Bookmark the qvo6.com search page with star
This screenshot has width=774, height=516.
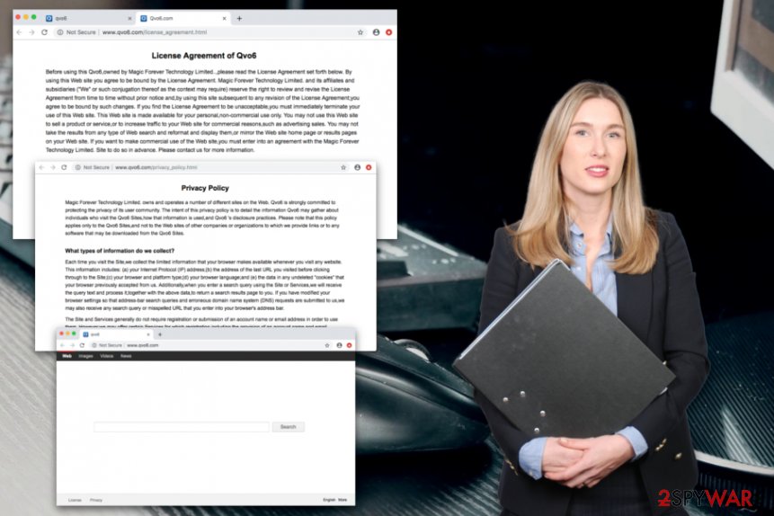pyautogui.click(x=327, y=345)
